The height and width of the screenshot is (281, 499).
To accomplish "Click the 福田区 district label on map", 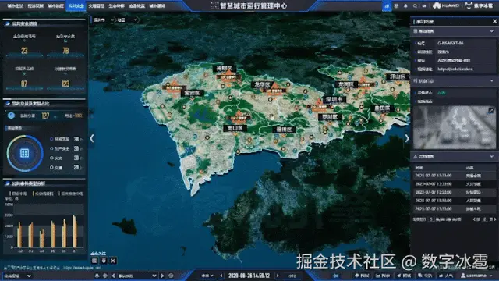I will 284,130.
